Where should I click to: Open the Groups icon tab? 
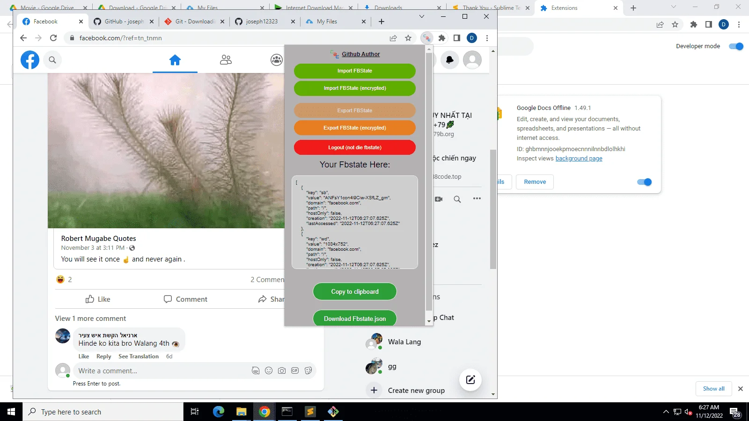click(x=277, y=60)
